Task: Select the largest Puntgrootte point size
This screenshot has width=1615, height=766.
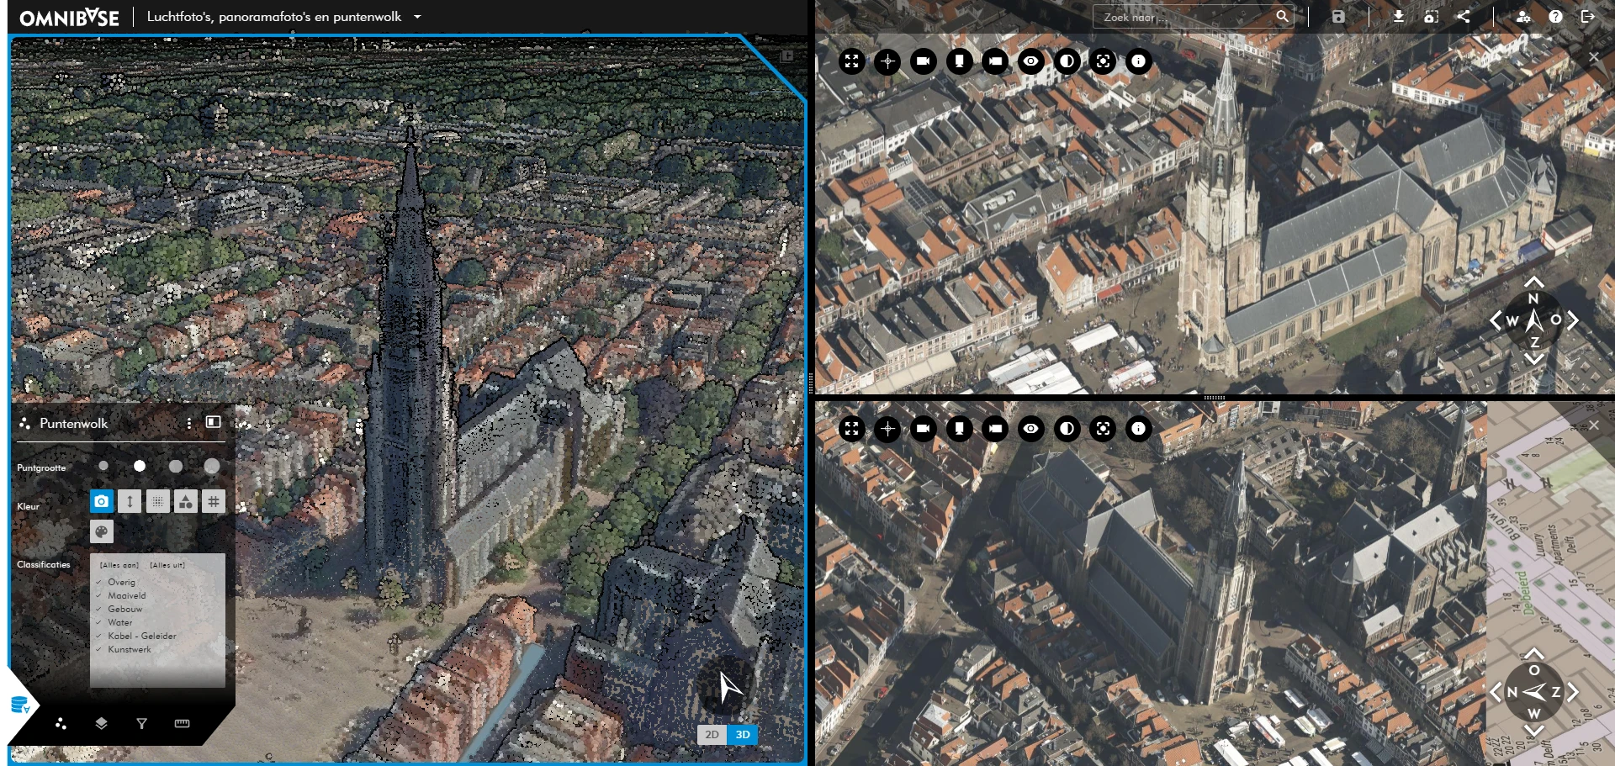Action: point(212,466)
